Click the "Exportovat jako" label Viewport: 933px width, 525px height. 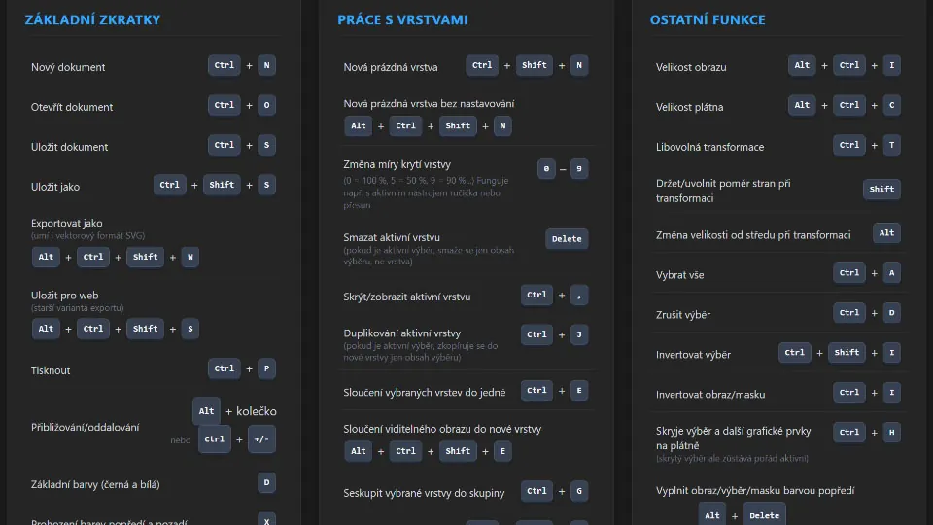67,224
